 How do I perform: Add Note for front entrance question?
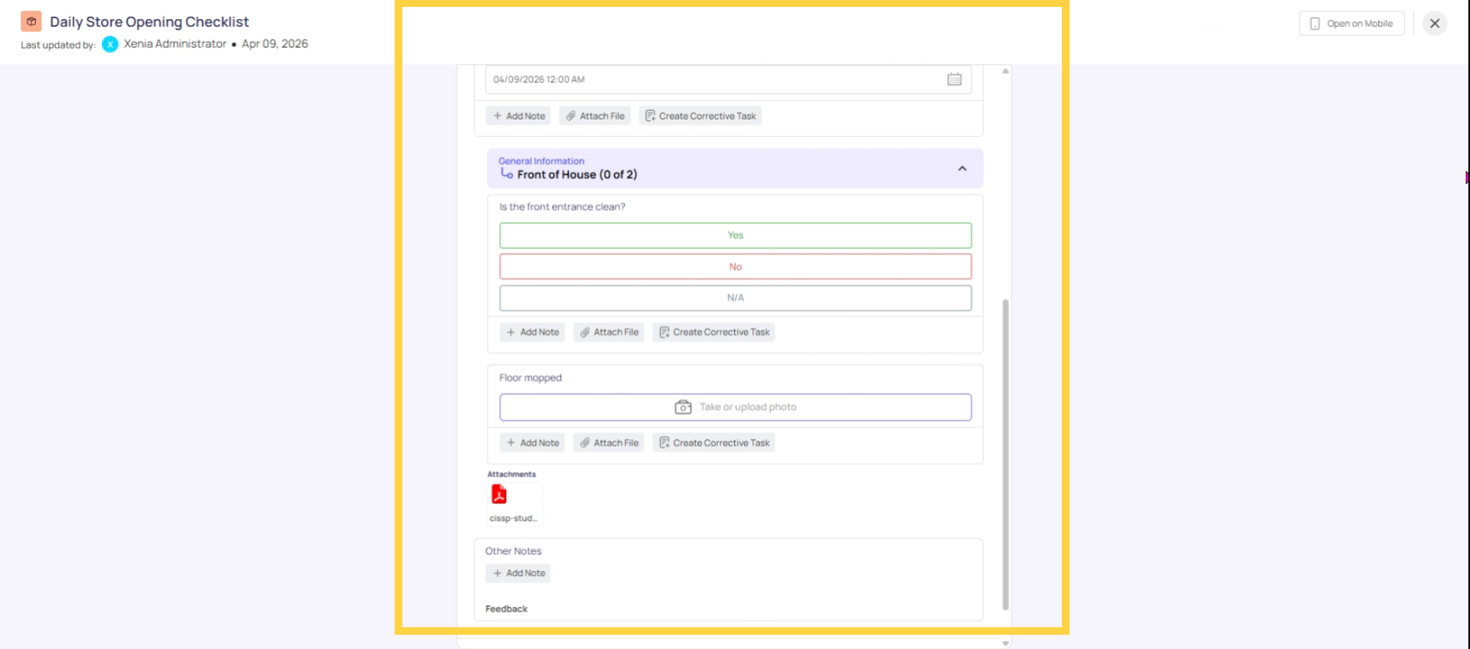[532, 332]
